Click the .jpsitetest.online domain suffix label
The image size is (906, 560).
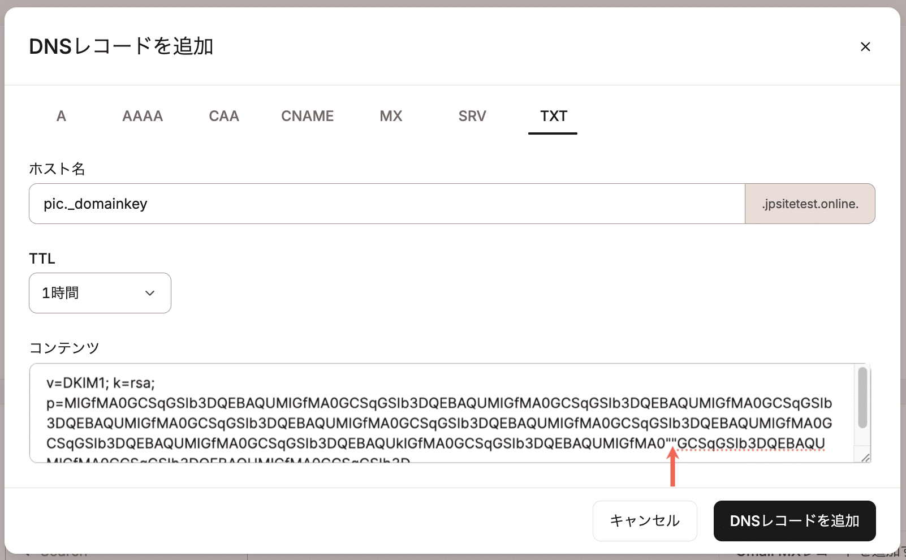click(809, 204)
